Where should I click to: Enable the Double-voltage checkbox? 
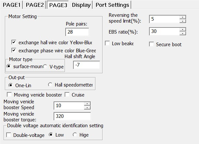pos(9,135)
